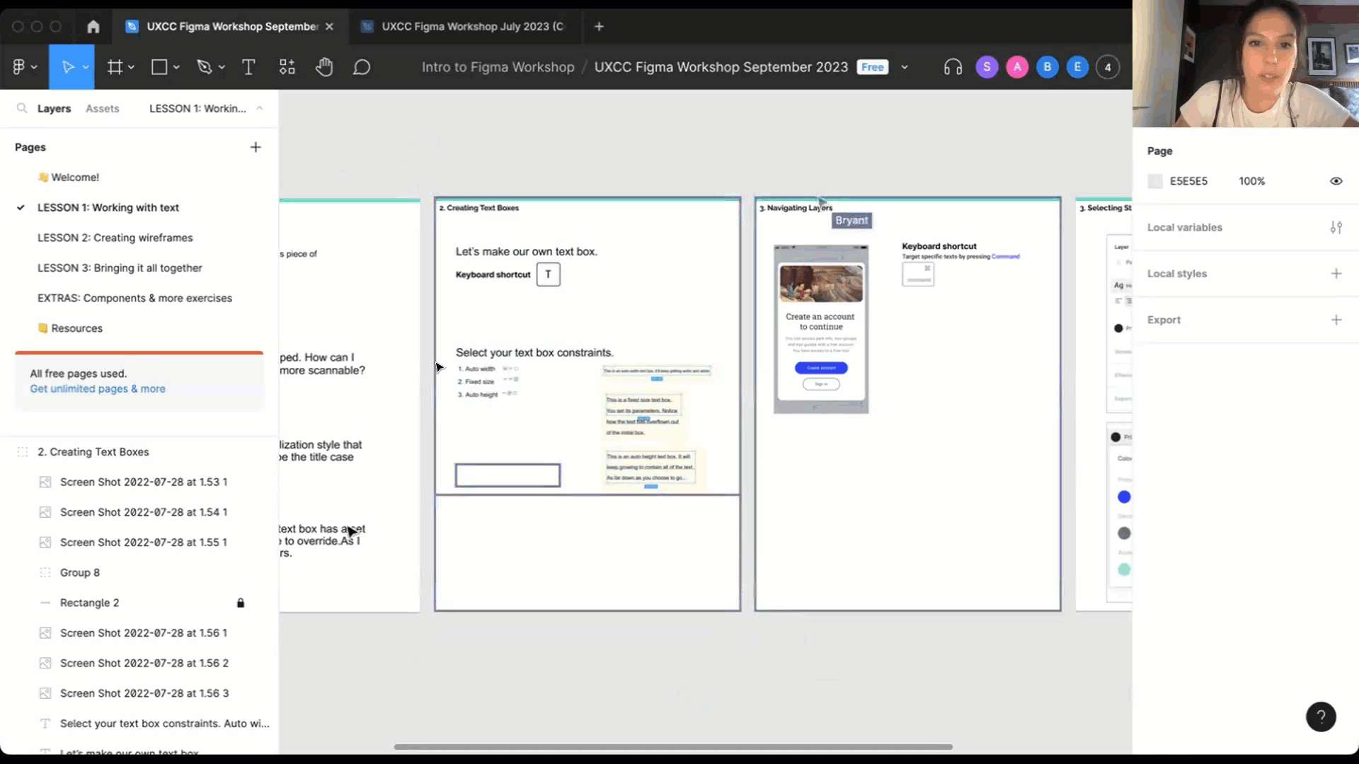Click the S collaborator avatar
Viewport: 1359px width, 764px height.
coord(987,66)
